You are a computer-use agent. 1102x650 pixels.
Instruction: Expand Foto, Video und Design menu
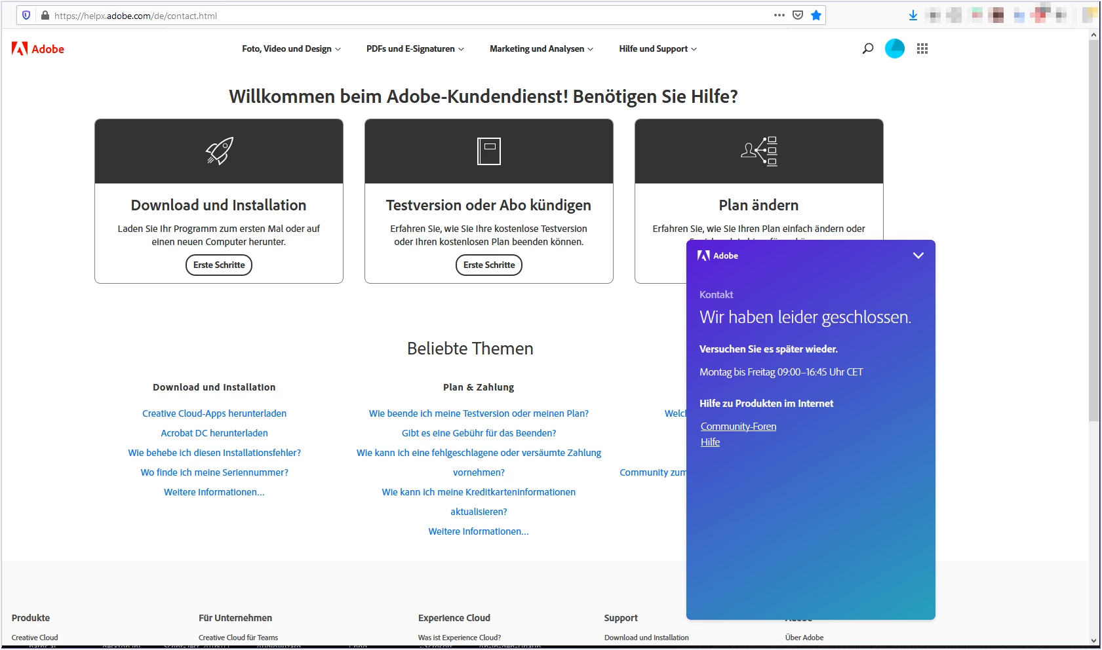[x=291, y=48]
